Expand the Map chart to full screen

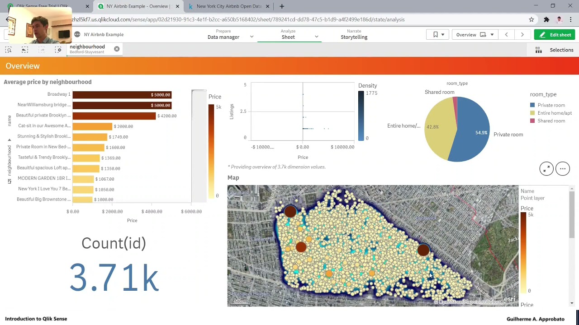546,169
